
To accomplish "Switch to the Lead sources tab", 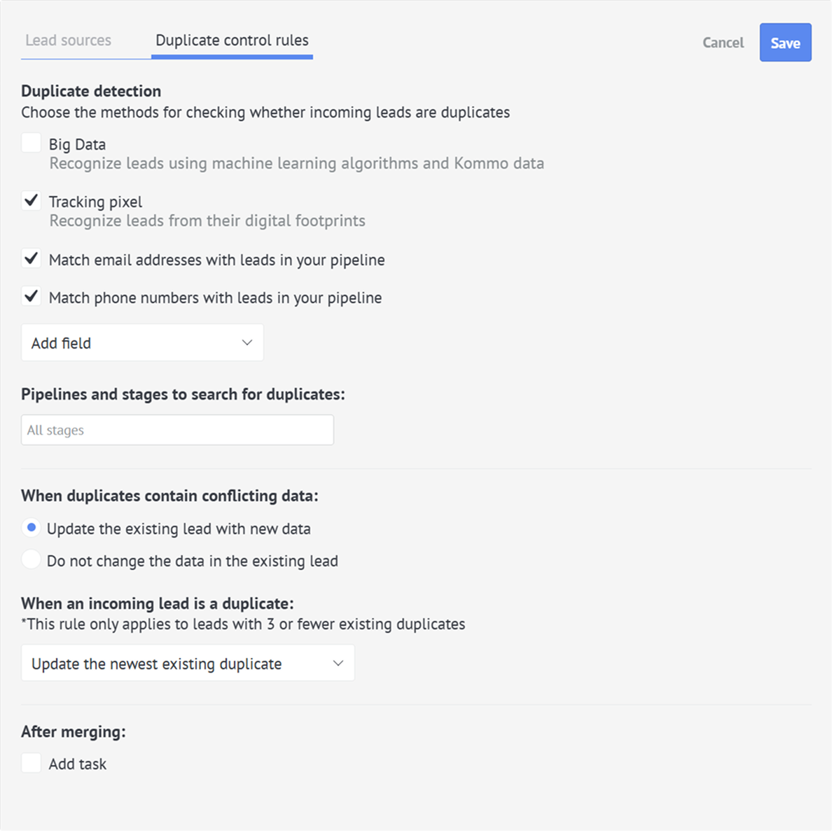I will pos(69,41).
